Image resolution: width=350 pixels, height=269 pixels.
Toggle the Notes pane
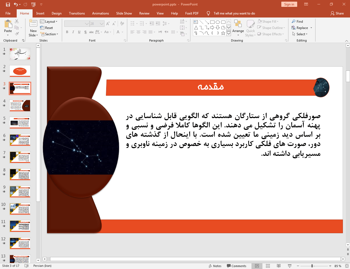click(x=215, y=266)
